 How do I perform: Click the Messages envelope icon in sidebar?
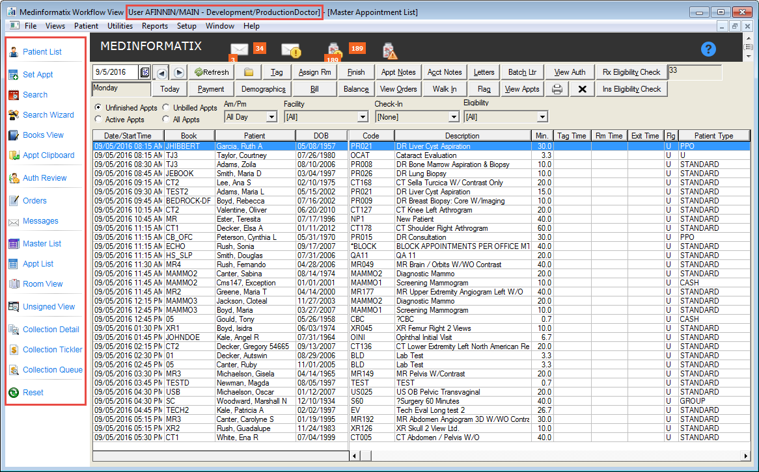(14, 222)
